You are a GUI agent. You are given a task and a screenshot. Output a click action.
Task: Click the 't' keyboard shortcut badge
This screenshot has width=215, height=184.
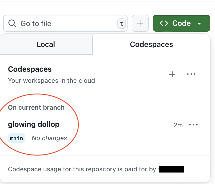[x=121, y=24]
